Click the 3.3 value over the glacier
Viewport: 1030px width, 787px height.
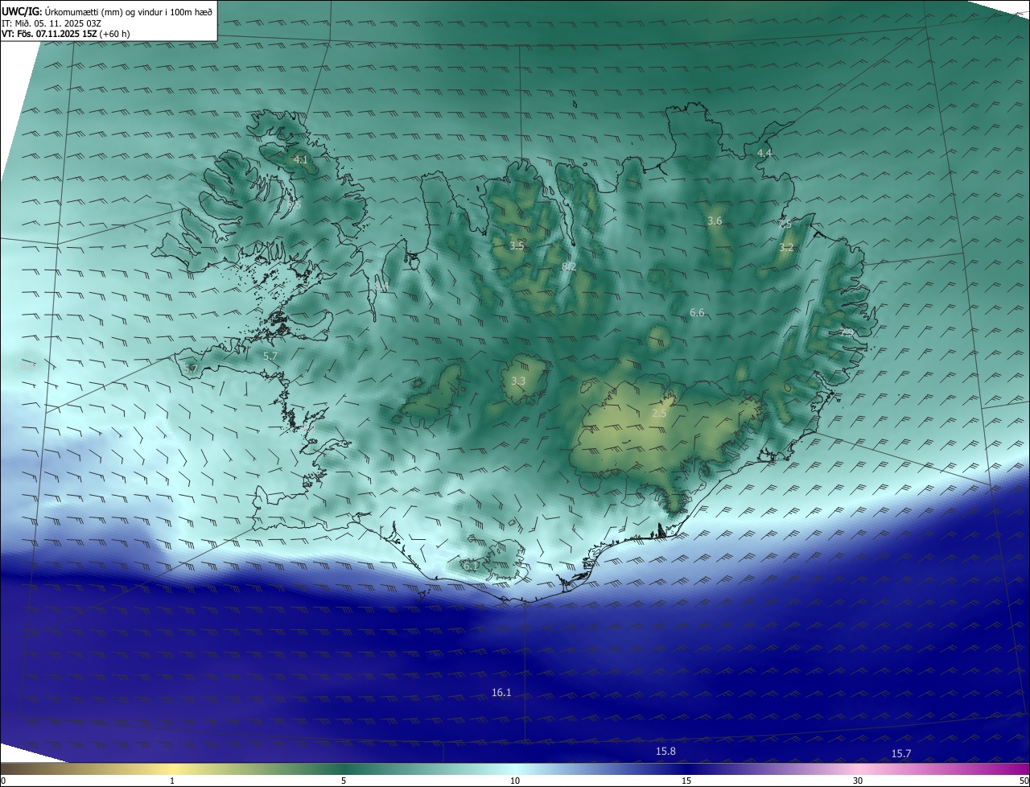coord(518,381)
